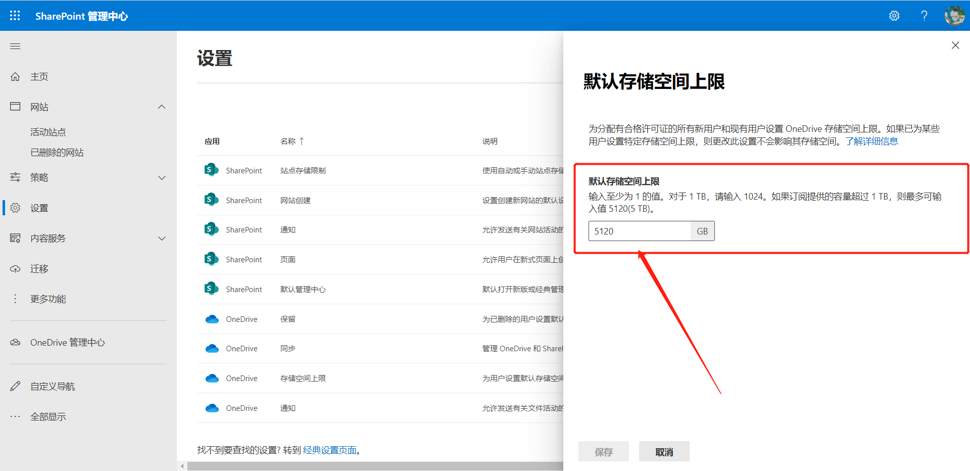
Task: Click the home icon beside 主页
Action: [15, 76]
